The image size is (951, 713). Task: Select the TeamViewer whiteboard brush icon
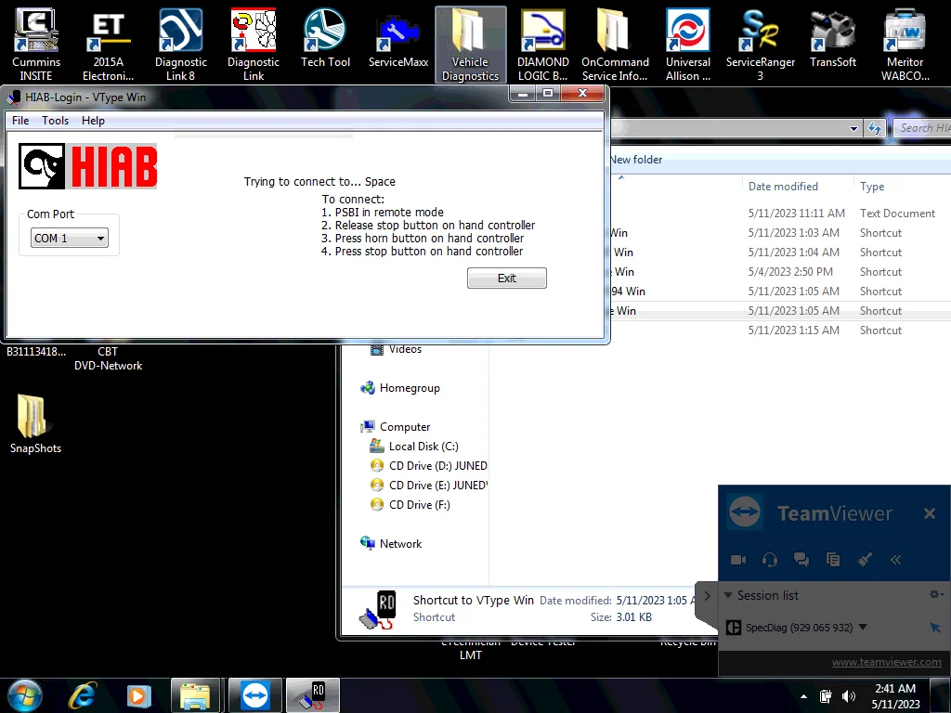point(864,560)
